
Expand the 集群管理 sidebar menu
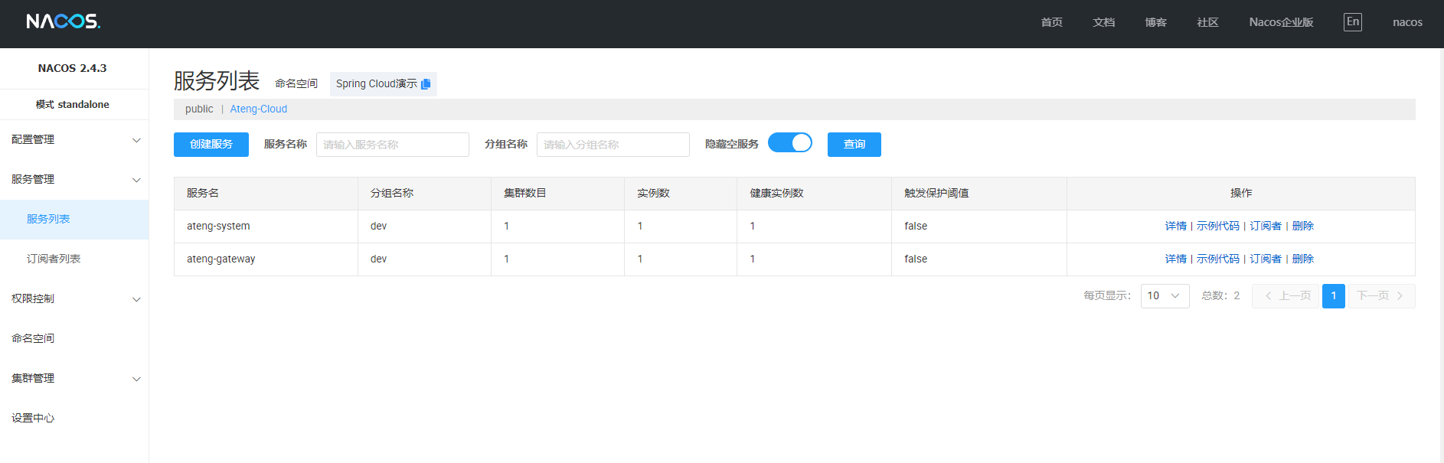[x=74, y=379]
